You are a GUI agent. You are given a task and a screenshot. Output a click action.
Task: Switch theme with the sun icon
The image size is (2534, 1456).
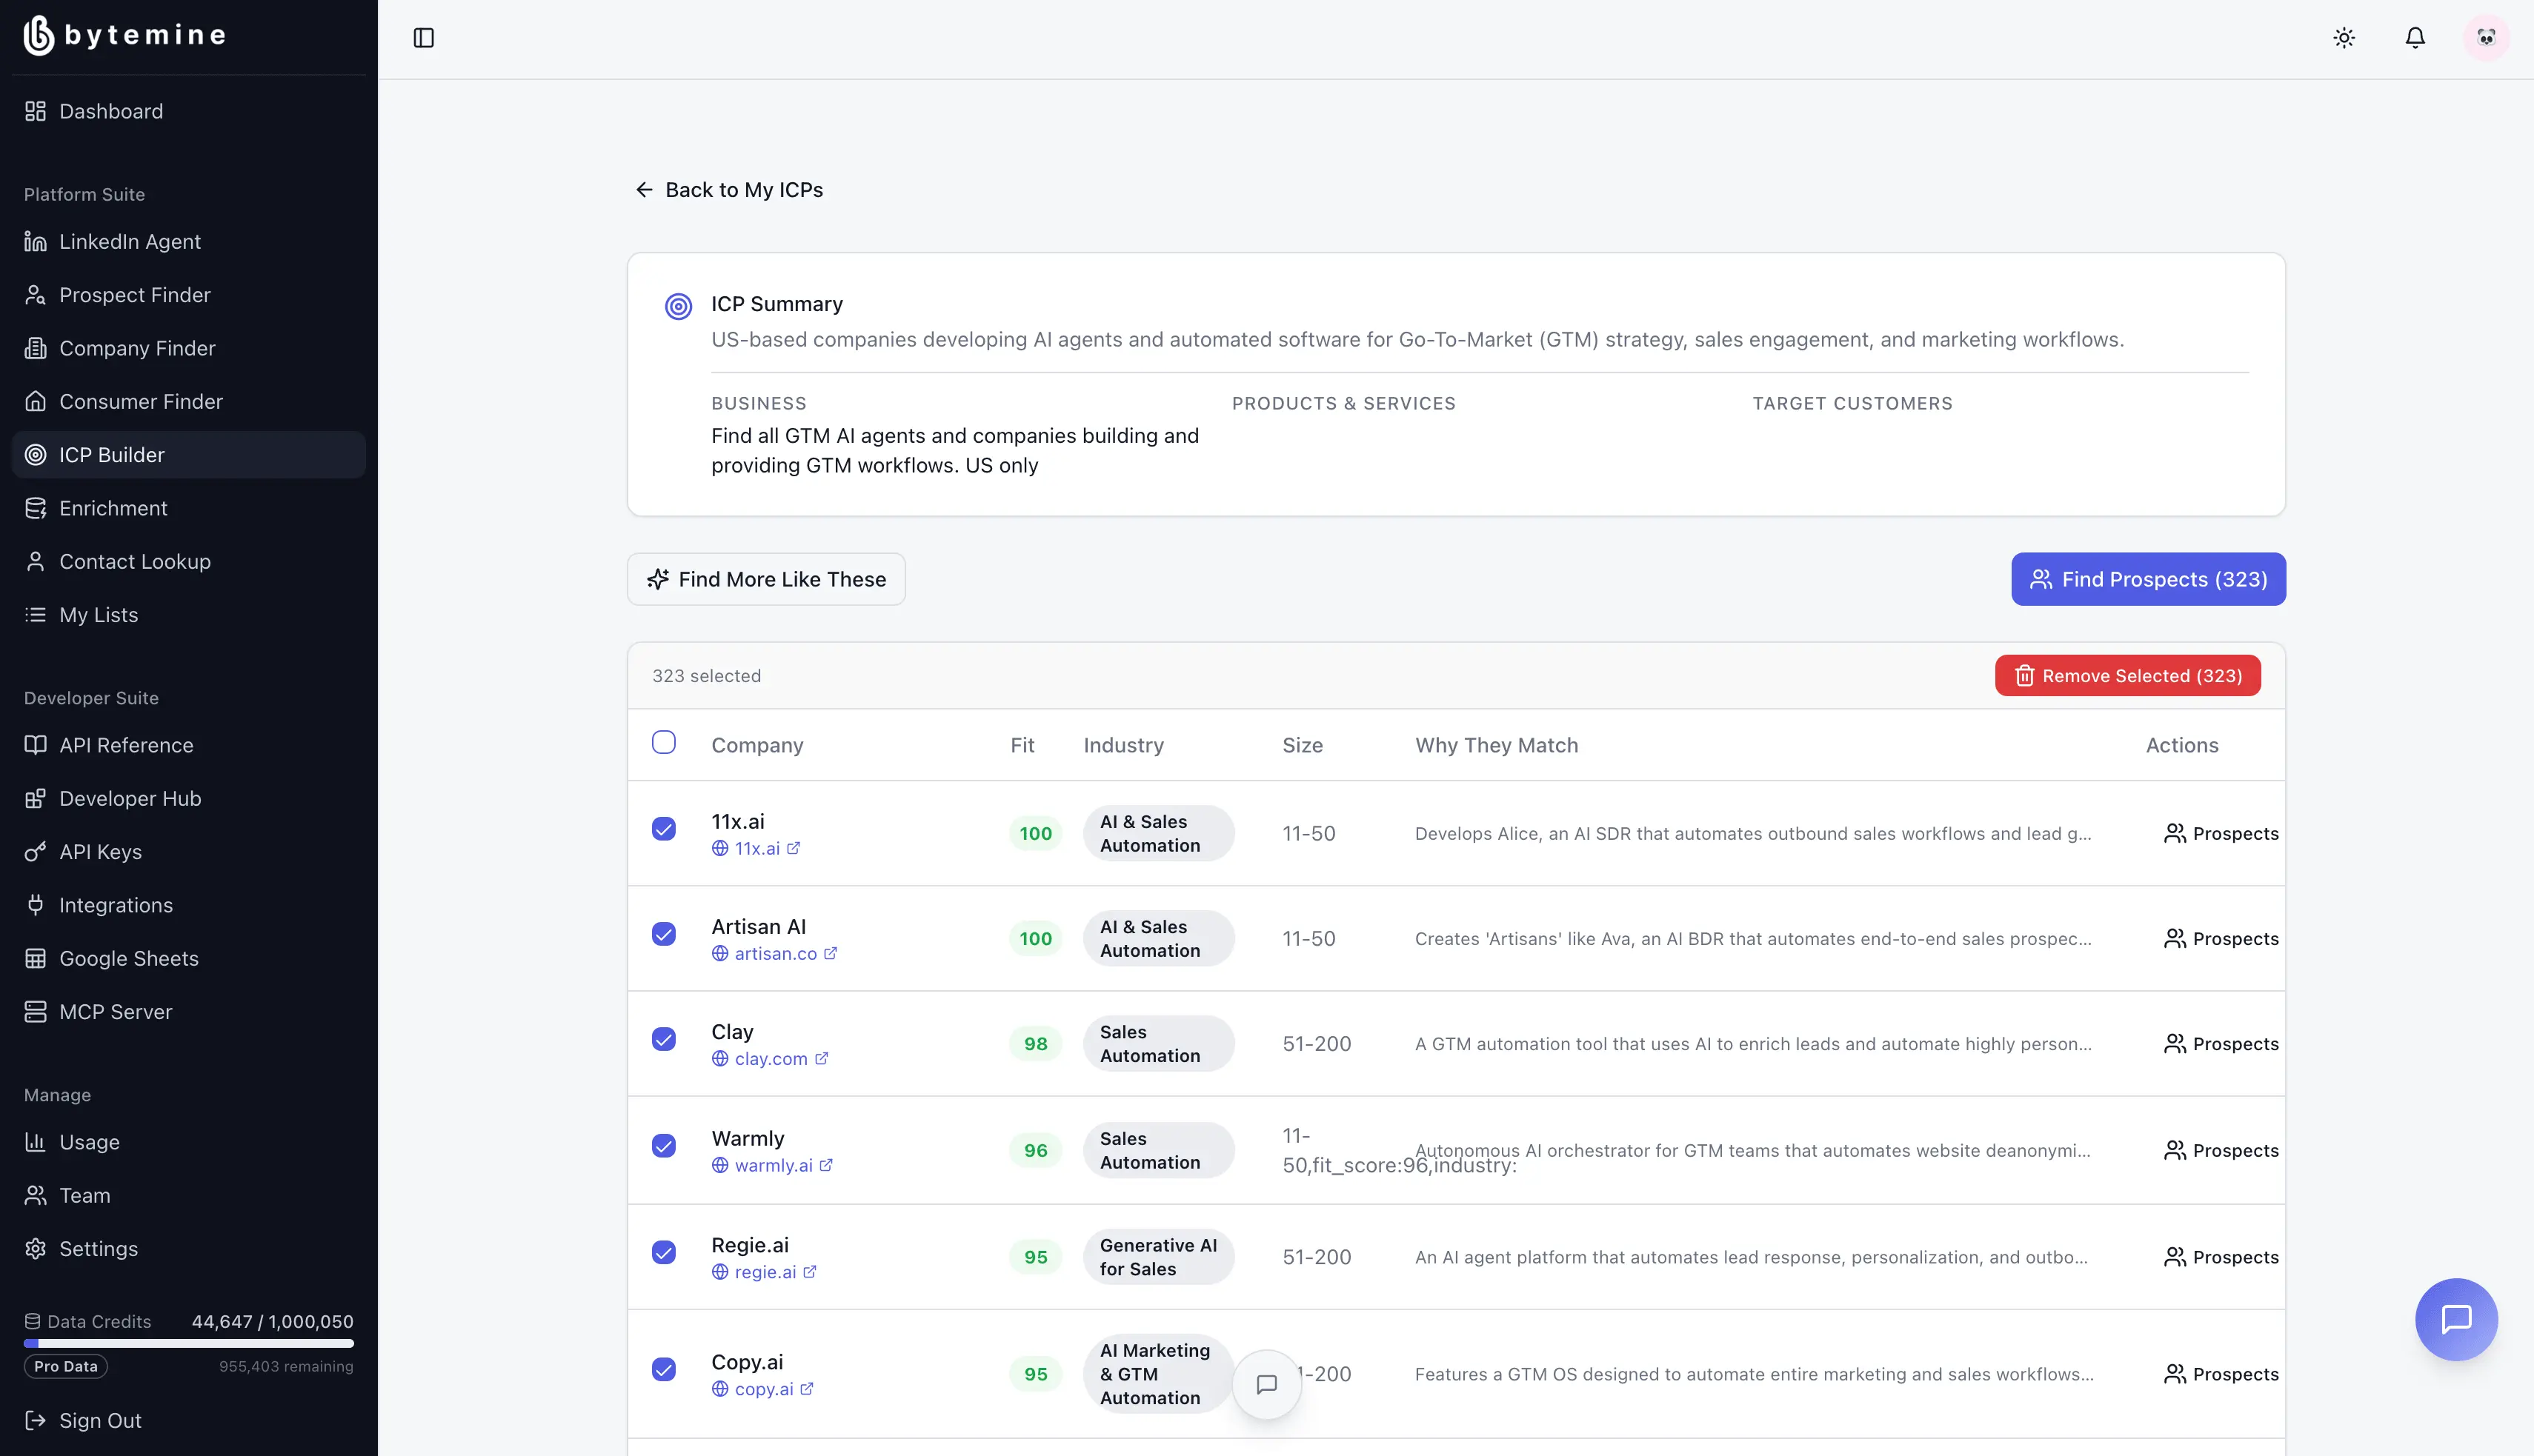click(x=2344, y=38)
